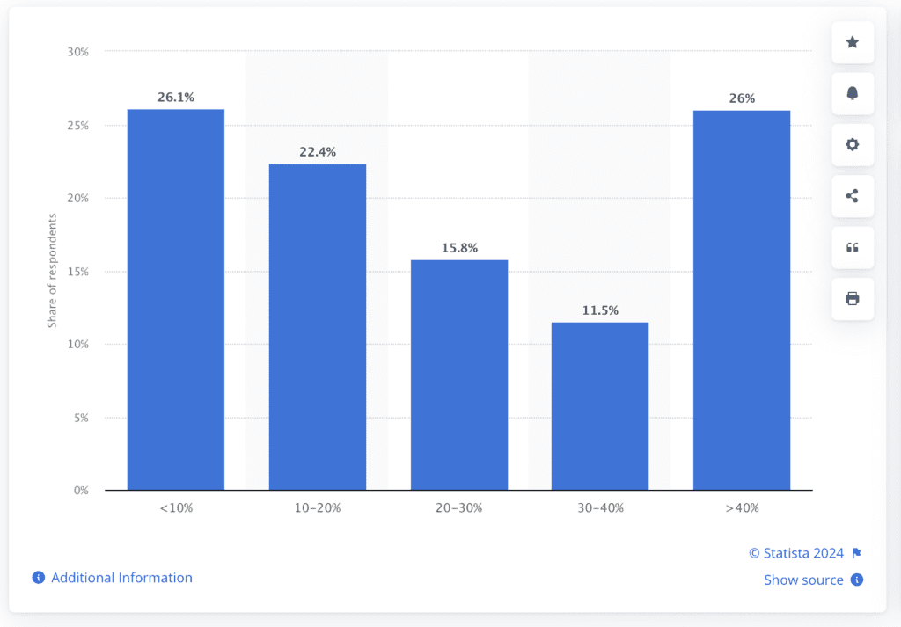Select the 26.1% bar for <10%
This screenshot has width=901, height=627.
tap(175, 299)
